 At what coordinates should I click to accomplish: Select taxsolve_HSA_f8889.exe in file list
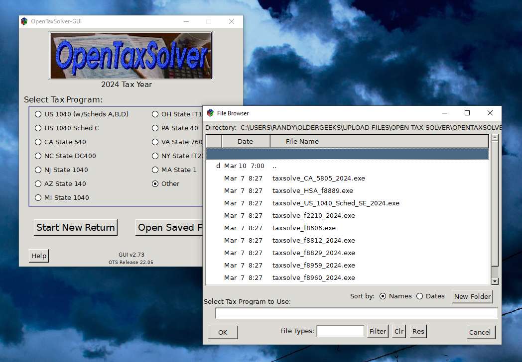click(312, 190)
